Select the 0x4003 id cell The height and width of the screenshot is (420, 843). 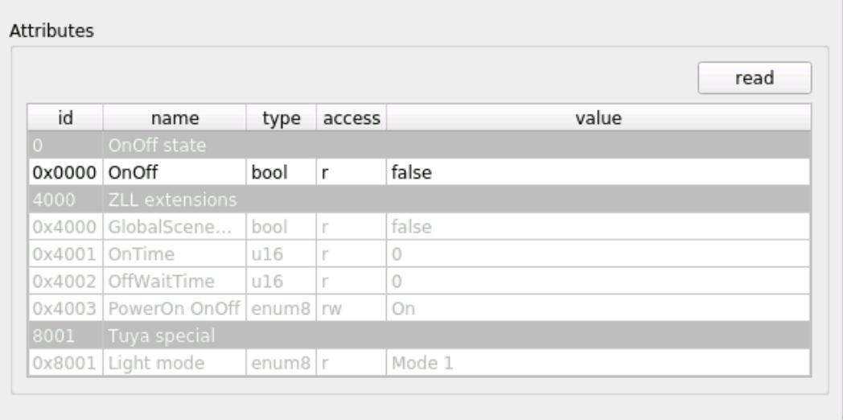pos(65,308)
